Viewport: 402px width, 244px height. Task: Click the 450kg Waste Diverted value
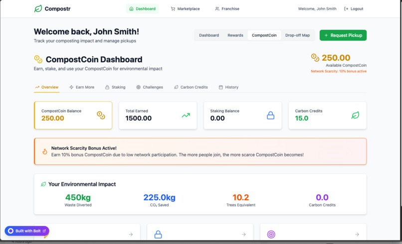tap(78, 197)
